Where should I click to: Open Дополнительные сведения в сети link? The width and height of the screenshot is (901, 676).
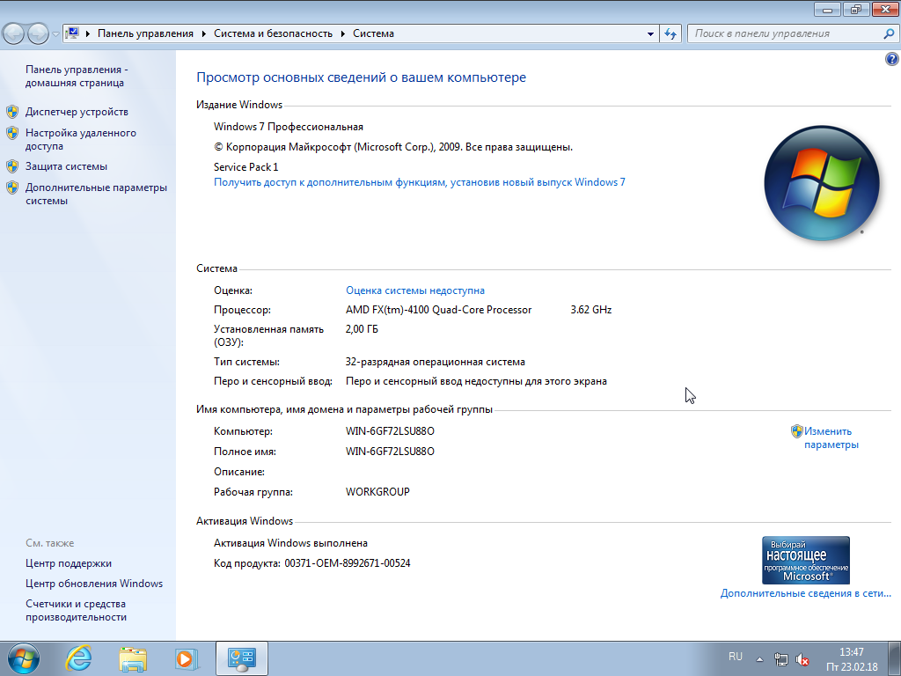806,593
